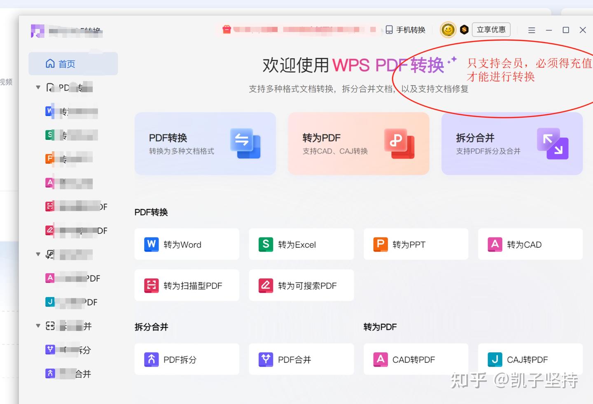Click the smiley account avatar
The height and width of the screenshot is (404, 593).
[448, 30]
